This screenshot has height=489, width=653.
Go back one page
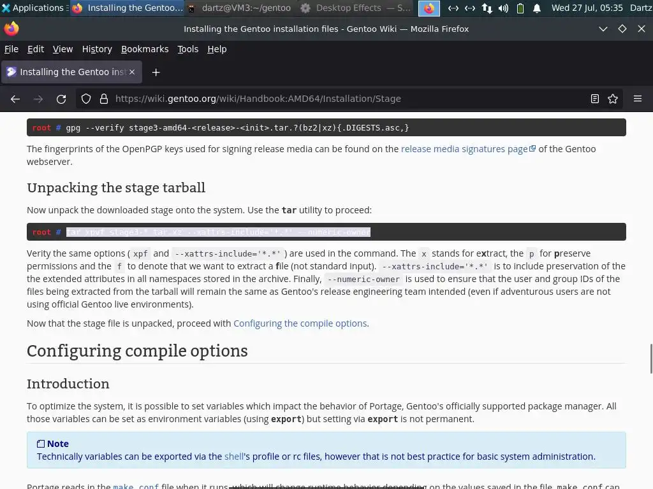(15, 99)
